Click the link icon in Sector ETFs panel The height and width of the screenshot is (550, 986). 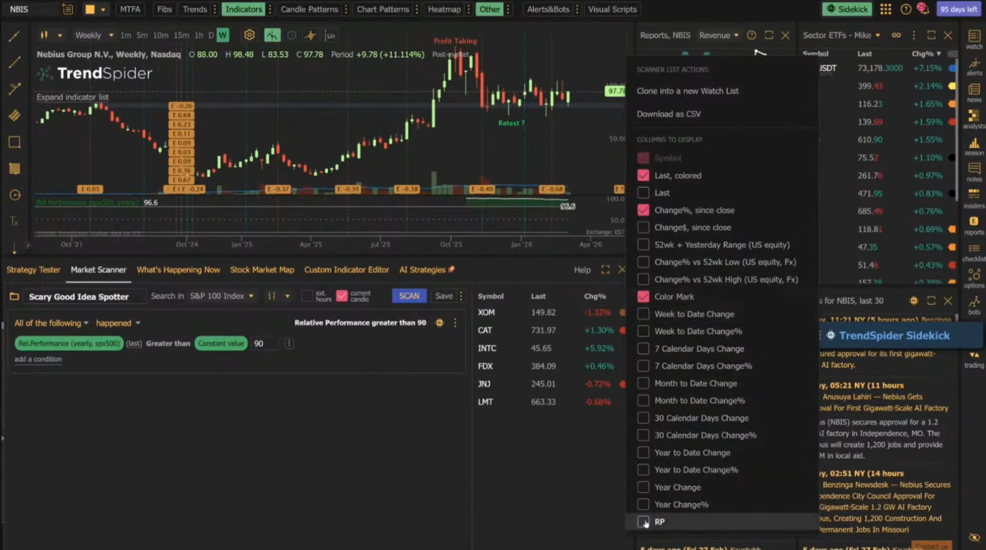click(896, 35)
